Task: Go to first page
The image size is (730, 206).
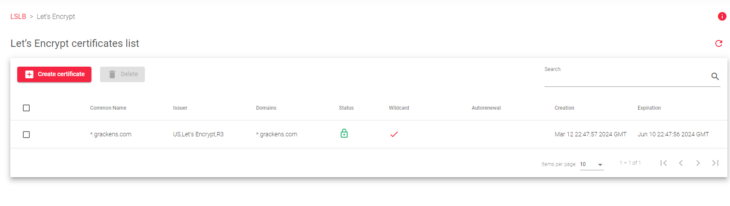Action: pos(664,163)
